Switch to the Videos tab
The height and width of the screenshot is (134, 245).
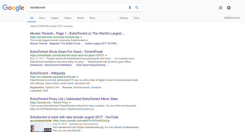[68, 18]
